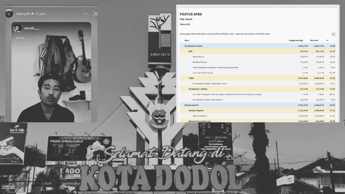Viewport: 345px width, 194px height.
Task: Click the 3.616,73 M realization value
Action: pyautogui.click(x=319, y=46)
